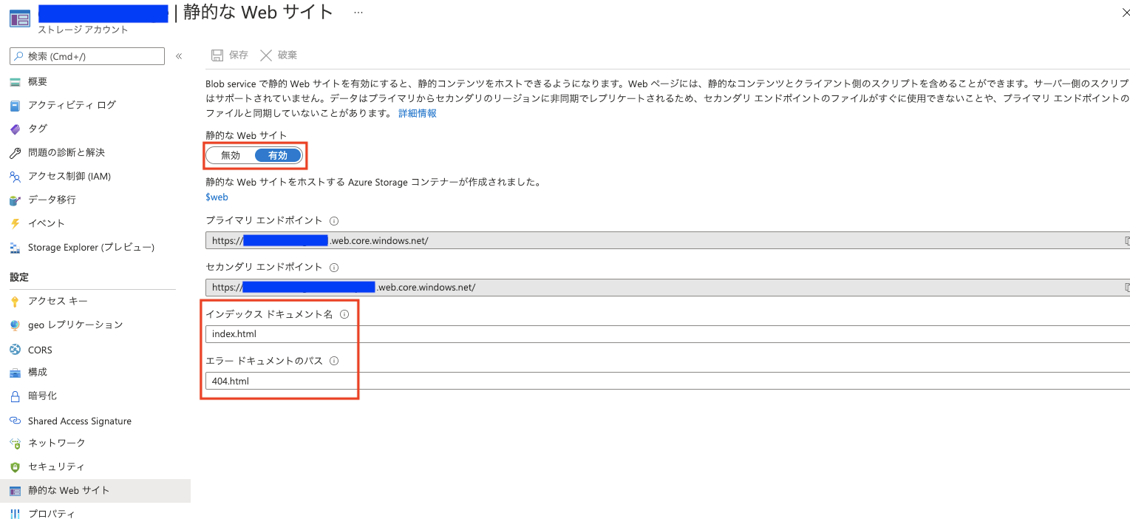Click the storage account icon in header
Screen dimensions: 1130x519
click(20, 18)
